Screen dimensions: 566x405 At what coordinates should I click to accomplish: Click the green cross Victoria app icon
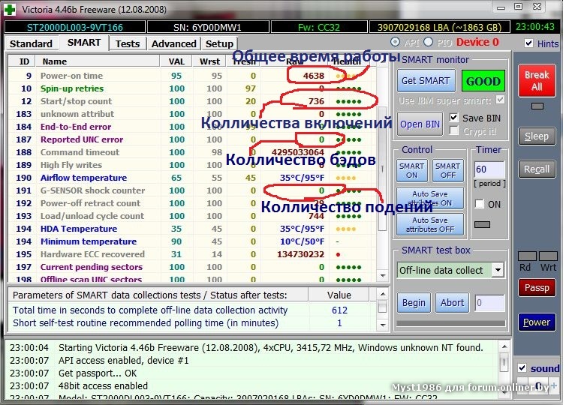(x=10, y=9)
